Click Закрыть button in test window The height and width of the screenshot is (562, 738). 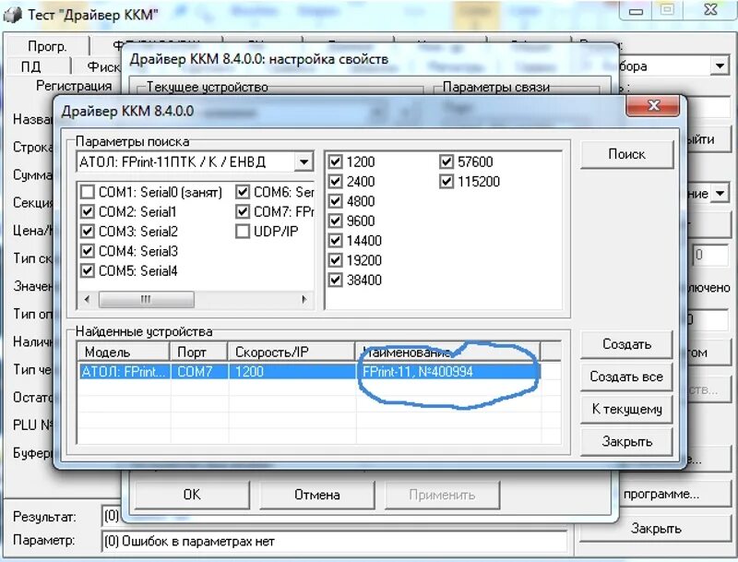coord(656,528)
